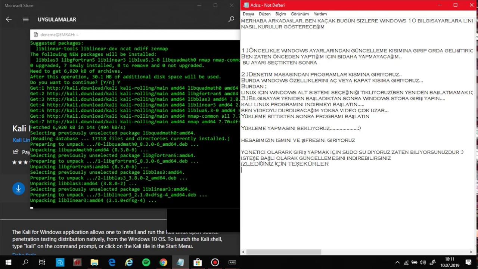Switch to Microsoft Store on the taskbar
This screenshot has width=478, height=269.
click(198, 262)
